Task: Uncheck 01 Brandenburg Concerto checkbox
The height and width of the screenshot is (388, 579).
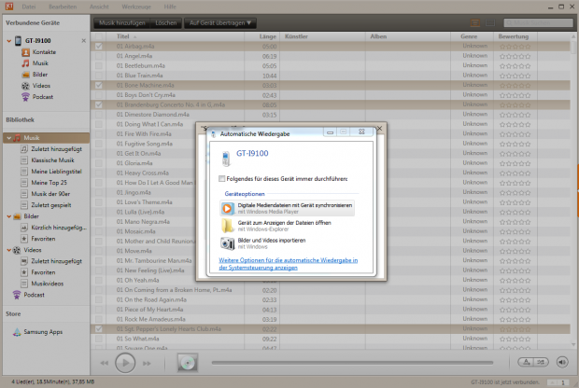Action: pos(99,104)
